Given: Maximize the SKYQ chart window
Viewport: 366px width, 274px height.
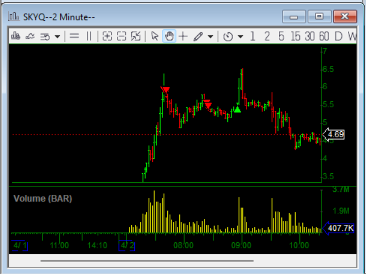Looking at the screenshot, I should pos(319,17).
